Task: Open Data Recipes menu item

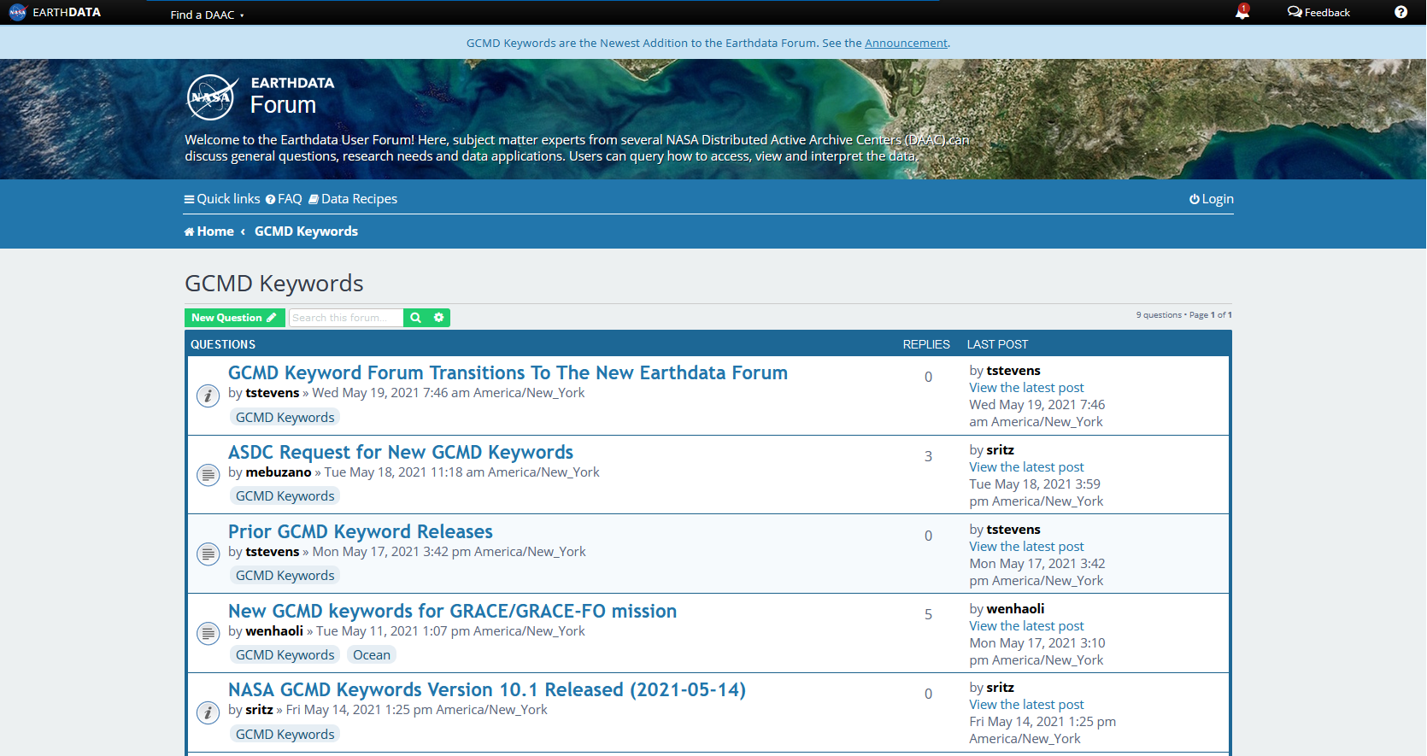Action: pos(353,199)
